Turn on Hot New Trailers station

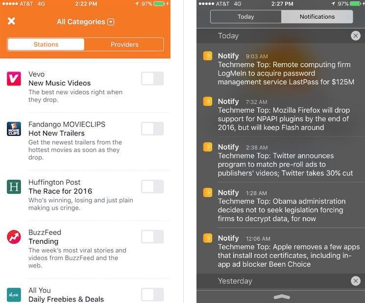152,128
